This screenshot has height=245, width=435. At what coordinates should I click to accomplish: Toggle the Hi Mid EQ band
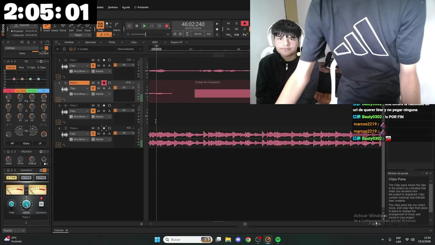(x=32, y=91)
